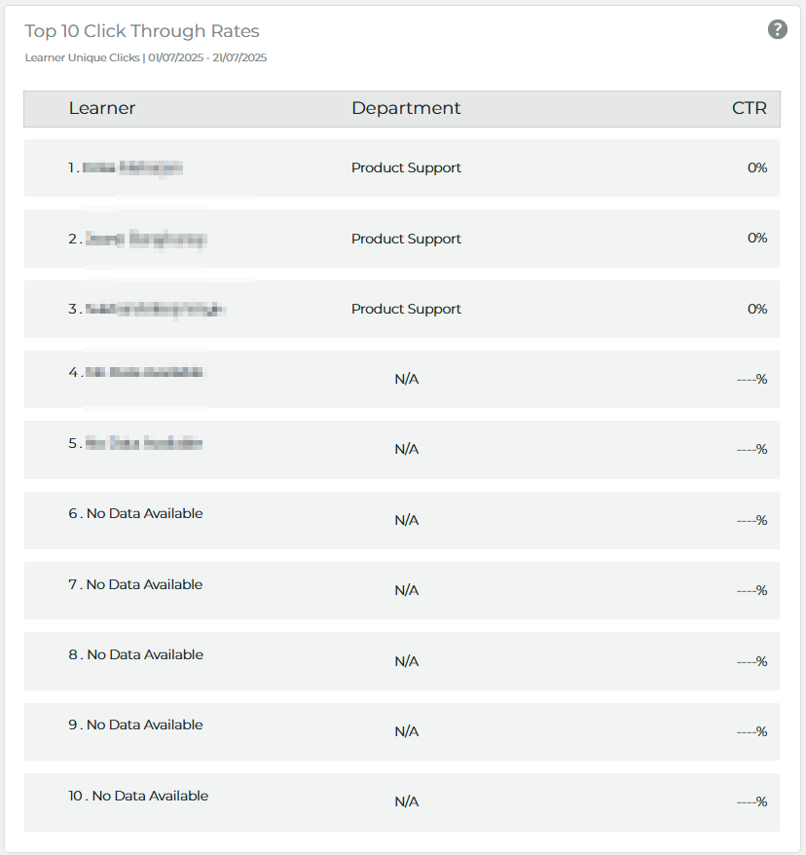This screenshot has height=855, width=806.
Task: Select row 8 No Data Available
Action: coord(145,654)
